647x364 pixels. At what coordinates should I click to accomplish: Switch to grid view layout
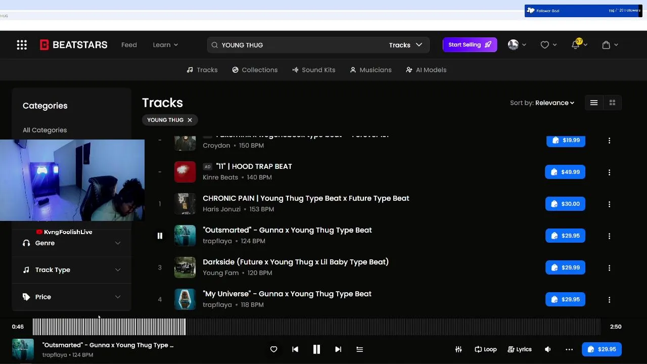click(x=612, y=103)
